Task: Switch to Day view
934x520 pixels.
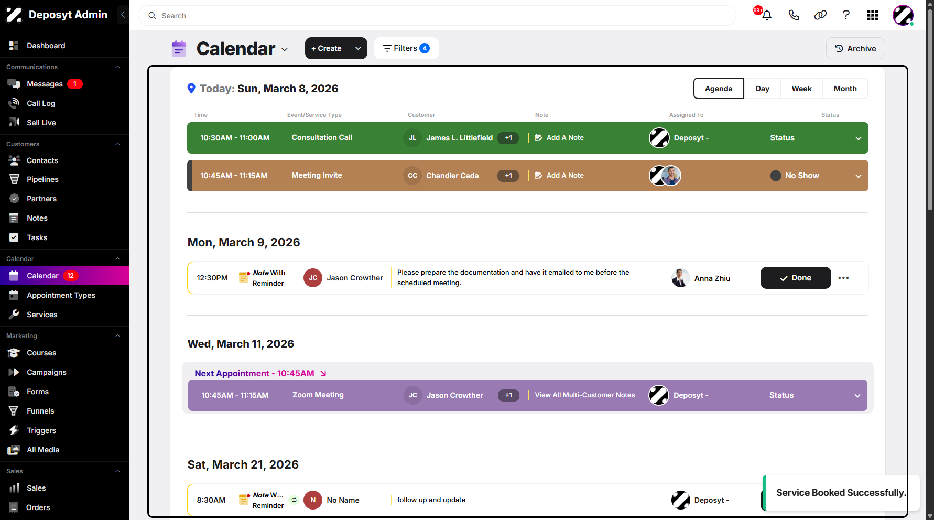Action: [x=763, y=89]
